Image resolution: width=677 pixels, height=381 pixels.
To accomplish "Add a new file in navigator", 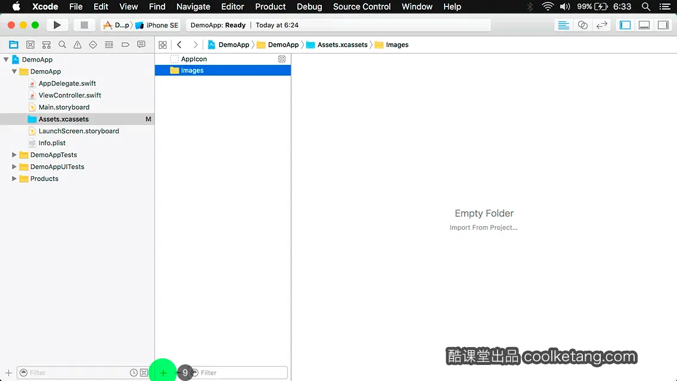I will coord(8,373).
